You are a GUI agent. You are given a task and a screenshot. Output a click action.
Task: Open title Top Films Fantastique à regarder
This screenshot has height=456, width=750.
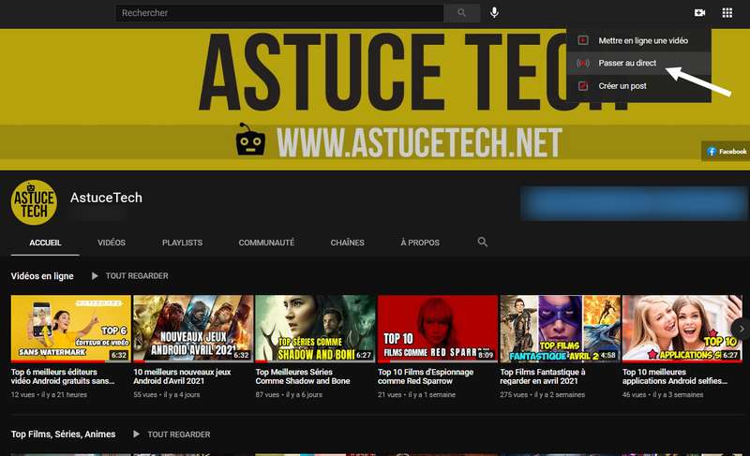click(x=543, y=376)
